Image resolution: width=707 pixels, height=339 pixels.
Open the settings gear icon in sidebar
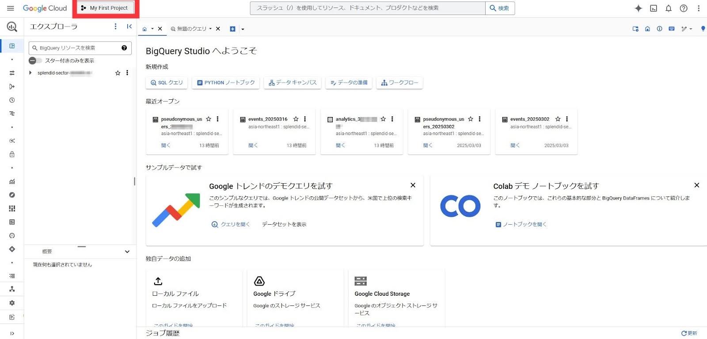coord(12,303)
